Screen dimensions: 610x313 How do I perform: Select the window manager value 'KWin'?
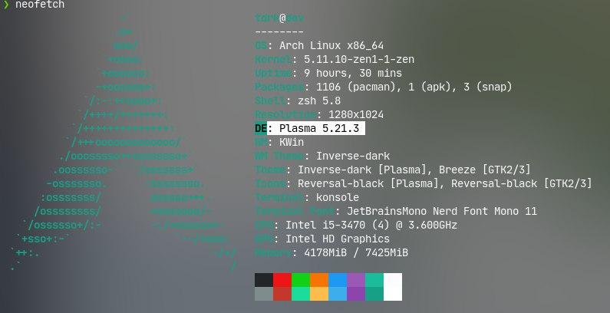click(292, 143)
